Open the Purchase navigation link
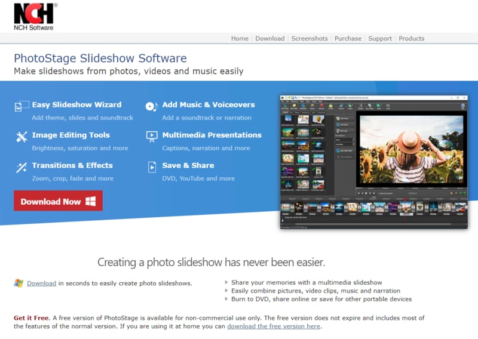The width and height of the screenshot is (478, 339). [348, 38]
